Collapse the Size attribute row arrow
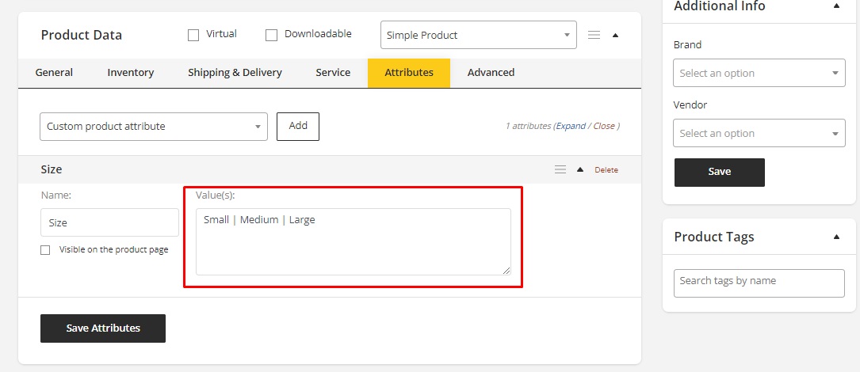Screen dimensions: 860x372 click(579, 169)
